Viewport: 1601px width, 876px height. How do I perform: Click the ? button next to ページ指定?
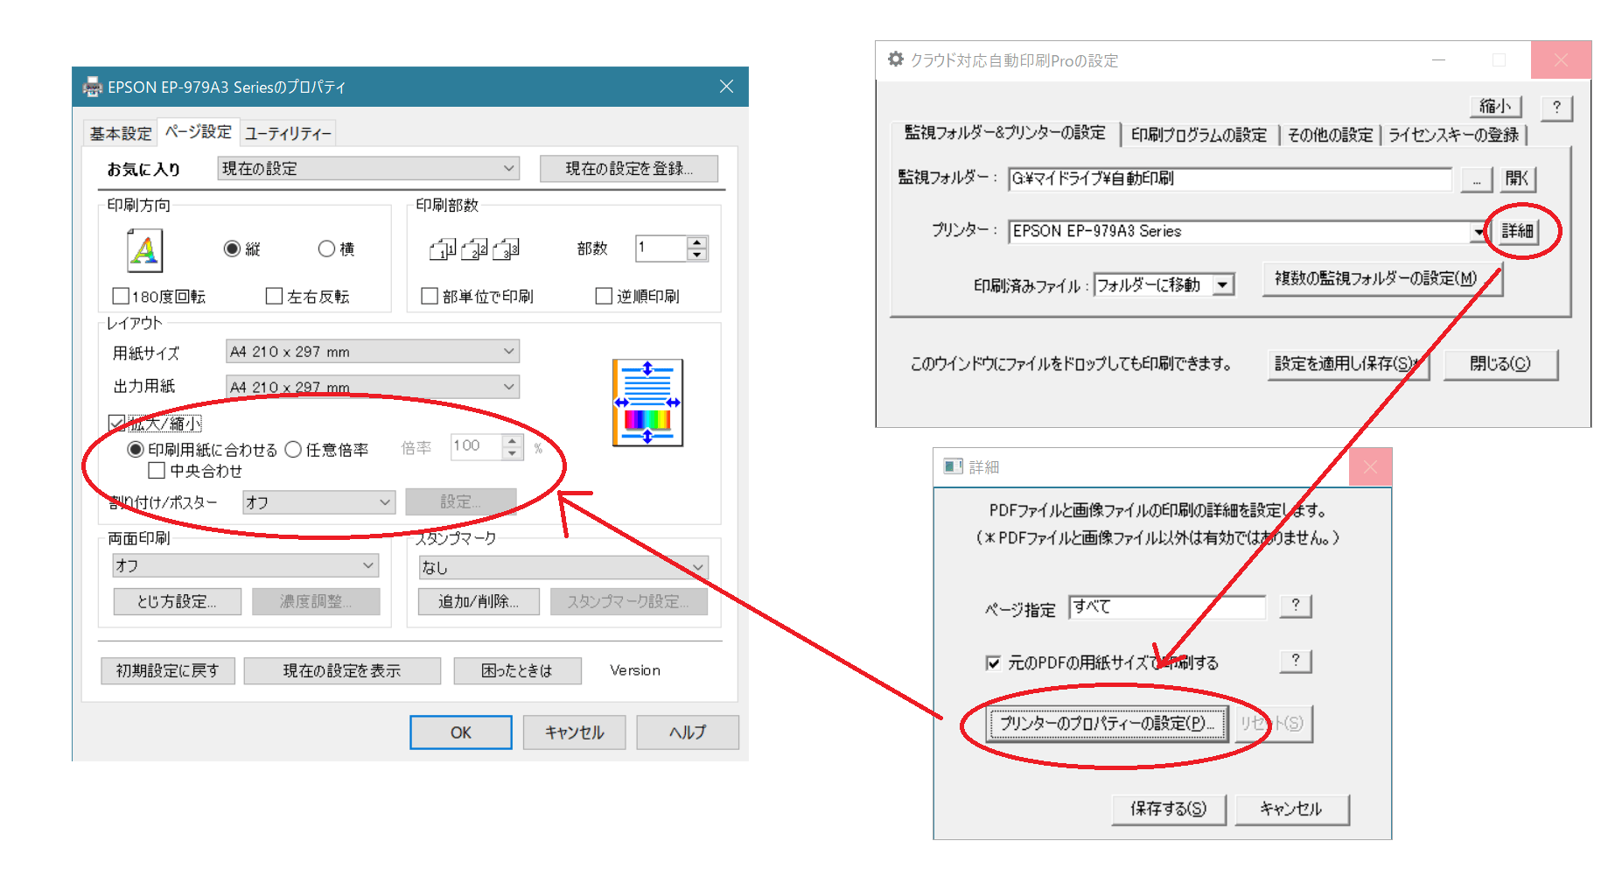(x=1296, y=606)
